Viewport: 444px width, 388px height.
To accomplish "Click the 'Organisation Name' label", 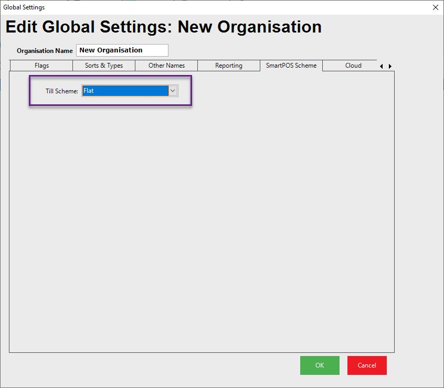I will click(x=45, y=51).
